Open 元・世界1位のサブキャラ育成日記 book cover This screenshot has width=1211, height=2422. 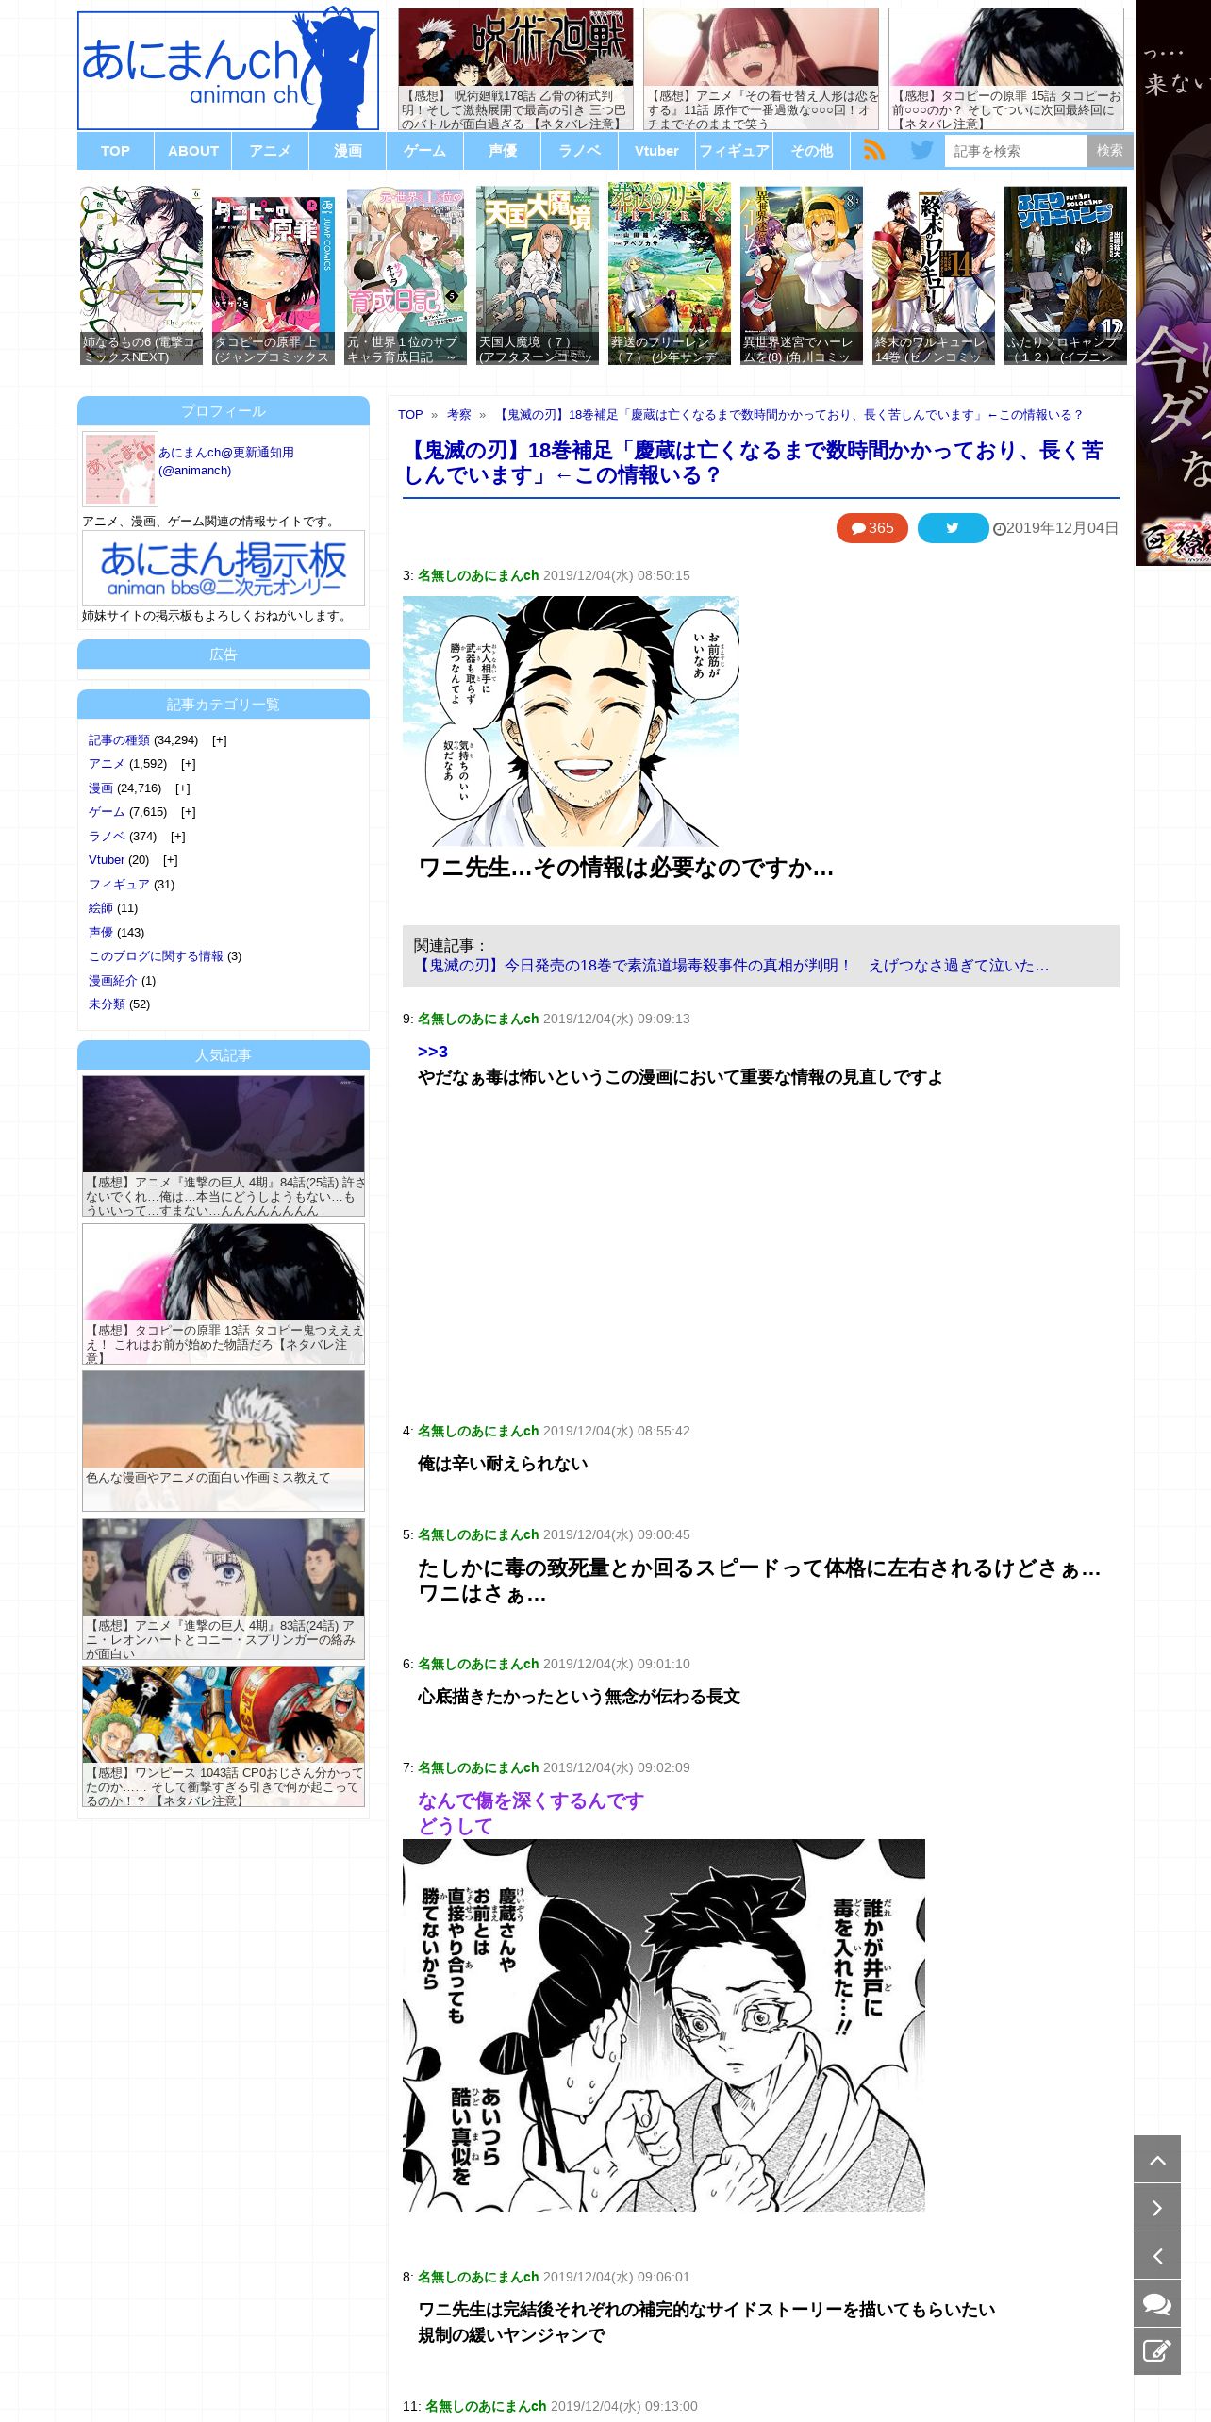click(x=406, y=276)
